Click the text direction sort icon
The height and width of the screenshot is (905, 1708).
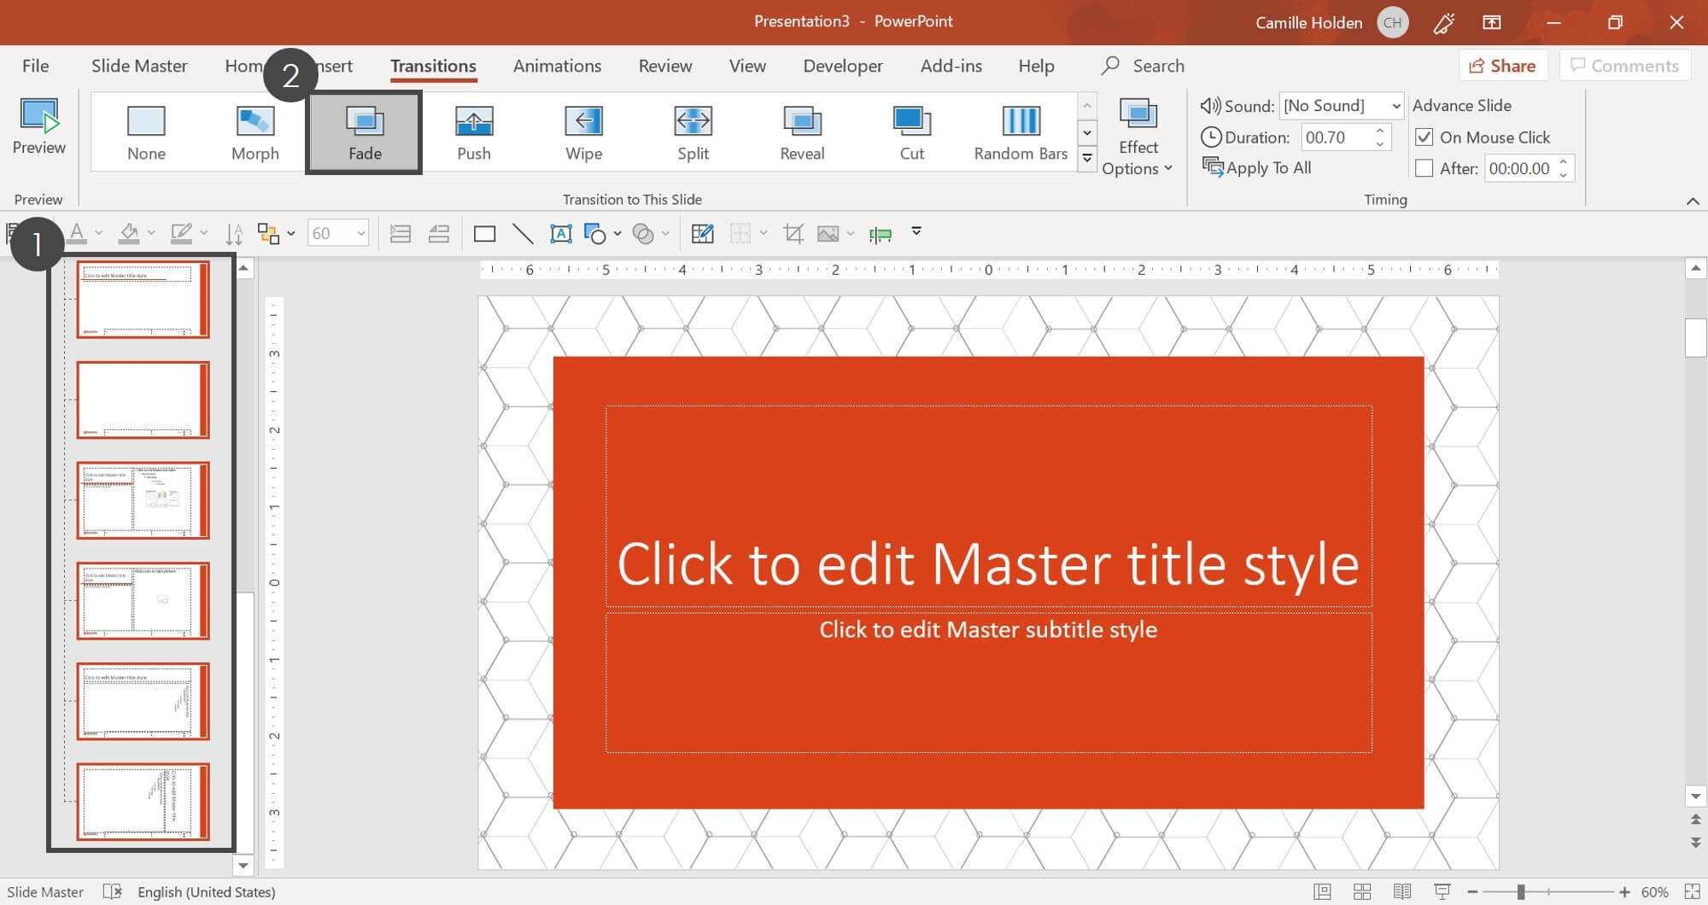[x=234, y=233]
